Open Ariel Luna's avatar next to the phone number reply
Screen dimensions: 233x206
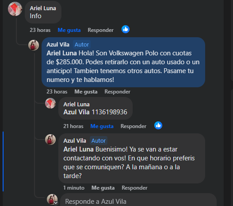50,103
